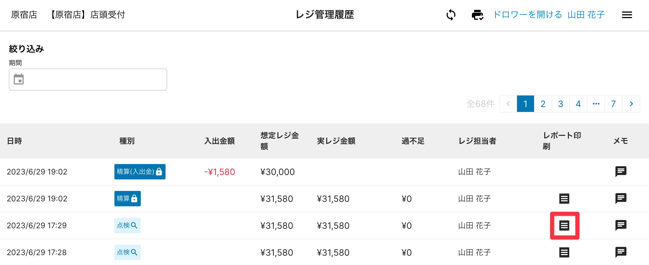Open memo for 精算(入出金) row
This screenshot has width=649, height=265.
(x=621, y=172)
